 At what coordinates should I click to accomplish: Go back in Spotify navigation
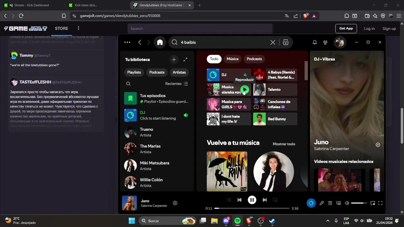[x=140, y=42]
